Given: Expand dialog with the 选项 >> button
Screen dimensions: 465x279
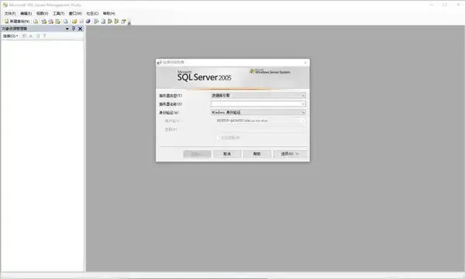Looking at the screenshot, I should pyautogui.click(x=290, y=154).
